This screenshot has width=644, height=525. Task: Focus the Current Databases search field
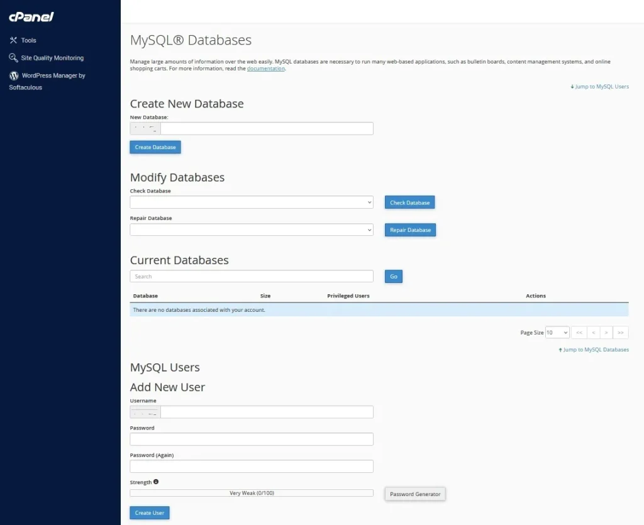click(x=252, y=277)
